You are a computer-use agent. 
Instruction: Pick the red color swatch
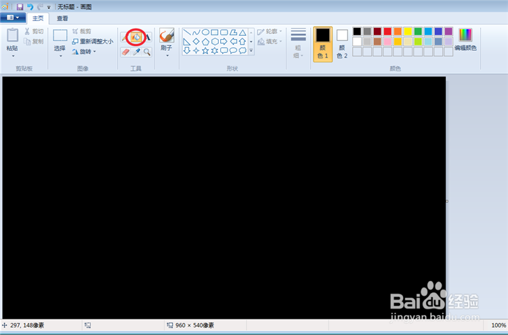(387, 31)
